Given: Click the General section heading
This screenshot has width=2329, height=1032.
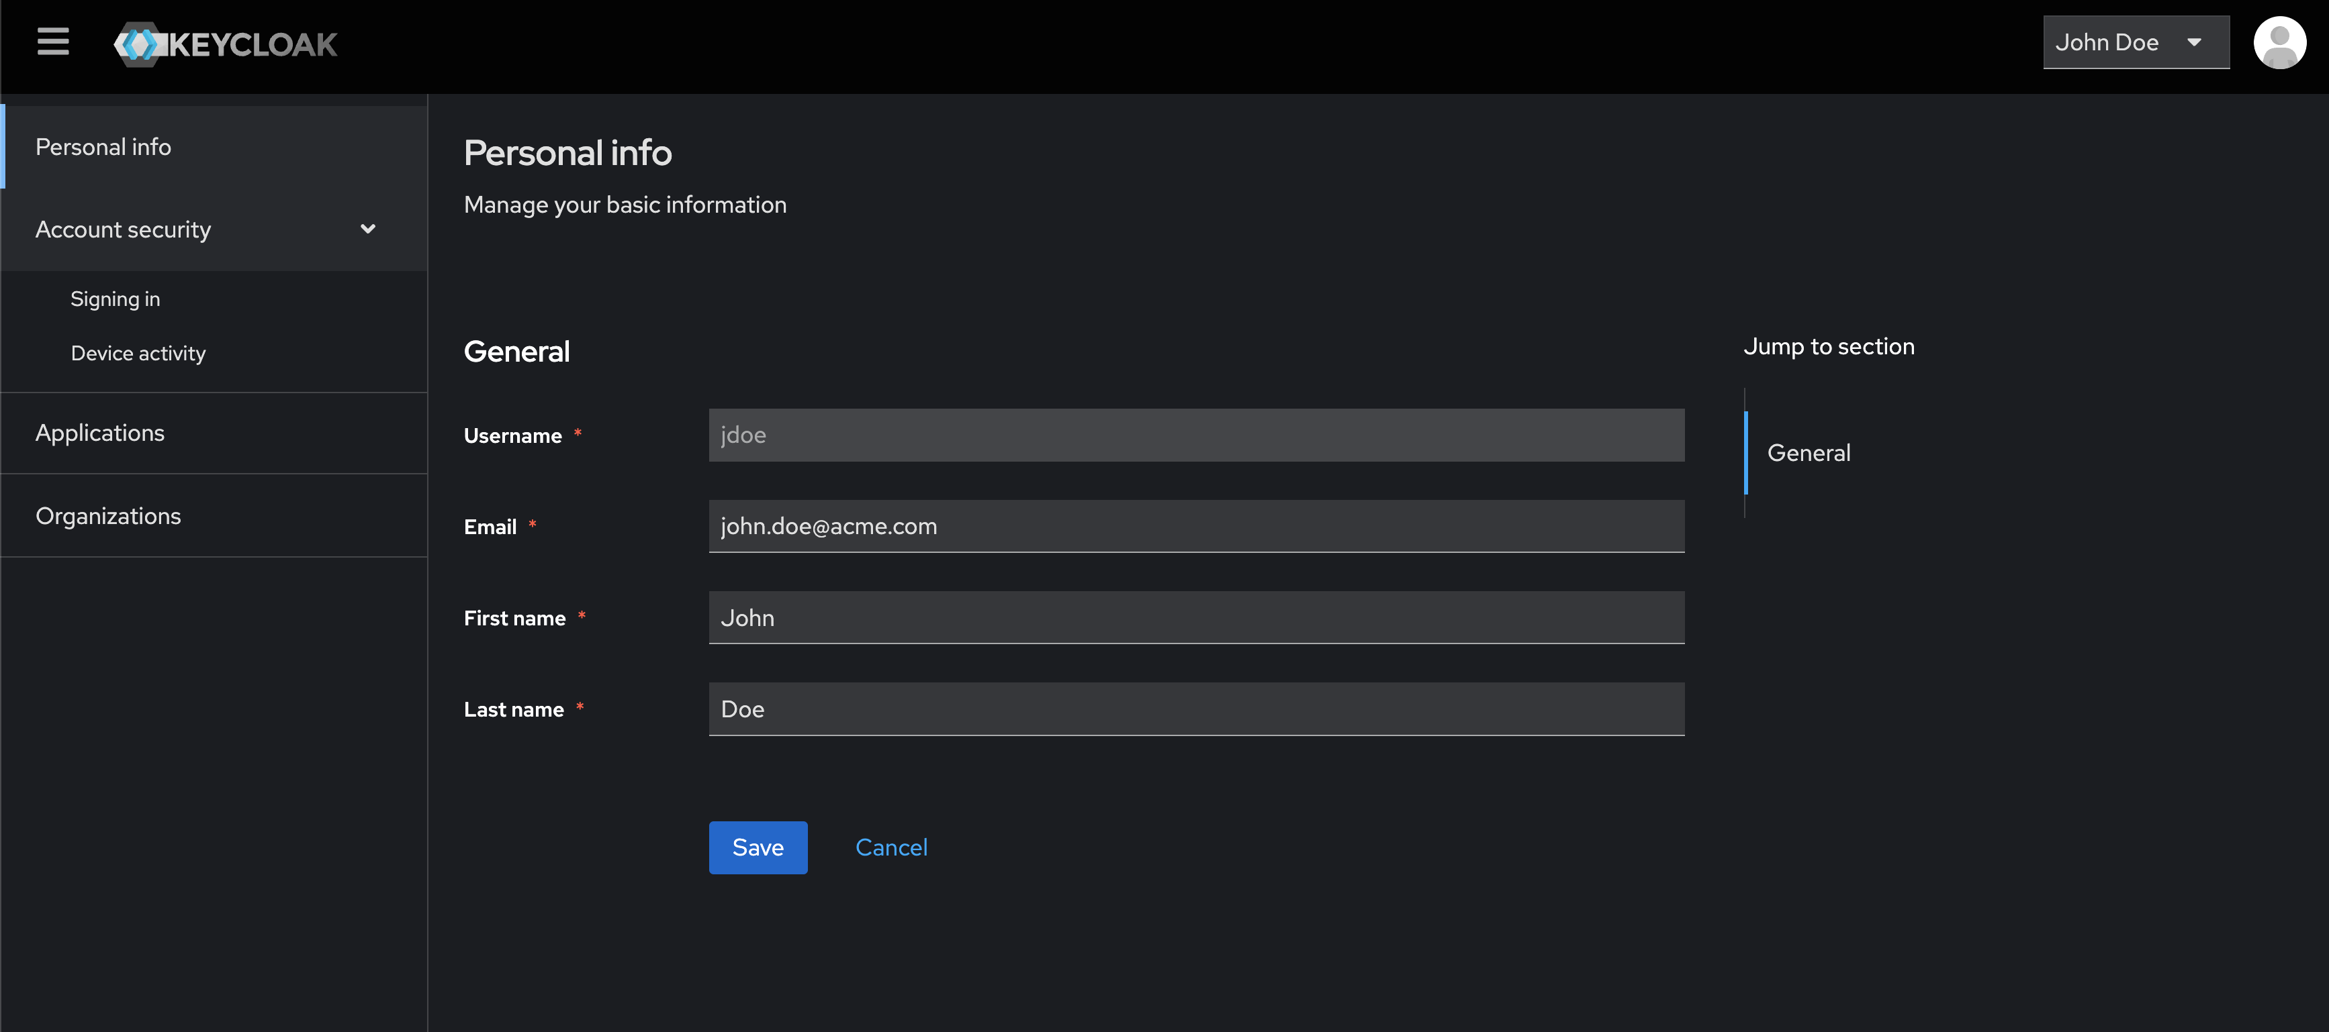Looking at the screenshot, I should [x=516, y=351].
